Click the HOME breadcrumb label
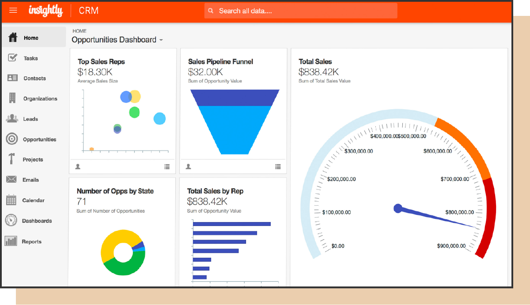The width and height of the screenshot is (530, 305). click(x=79, y=30)
